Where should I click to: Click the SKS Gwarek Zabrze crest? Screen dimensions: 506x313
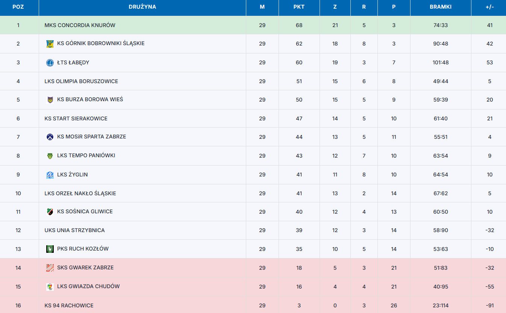point(50,268)
